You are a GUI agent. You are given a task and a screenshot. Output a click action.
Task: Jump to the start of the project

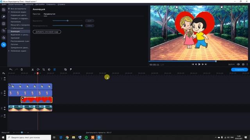click(x=193, y=64)
